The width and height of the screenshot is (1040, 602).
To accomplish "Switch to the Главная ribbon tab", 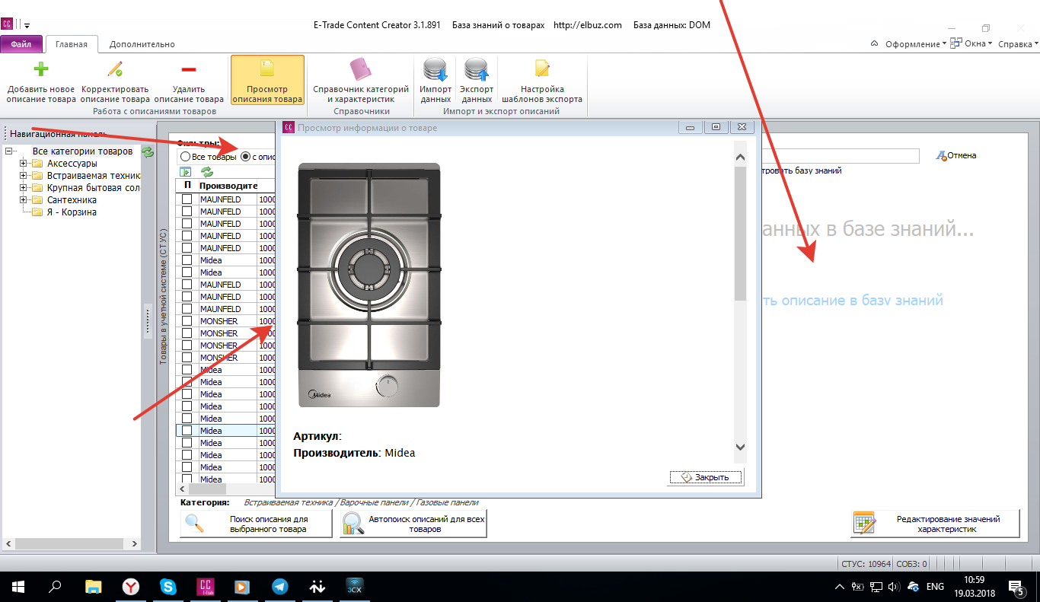I will pos(72,44).
